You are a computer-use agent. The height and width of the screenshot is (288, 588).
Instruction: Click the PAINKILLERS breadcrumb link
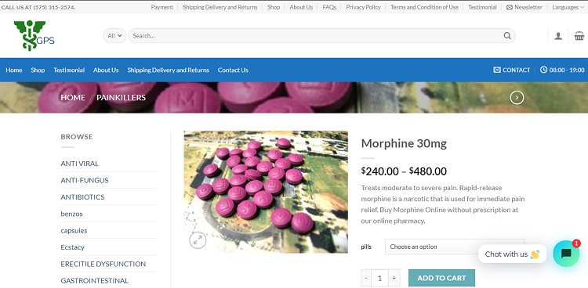coord(121,97)
